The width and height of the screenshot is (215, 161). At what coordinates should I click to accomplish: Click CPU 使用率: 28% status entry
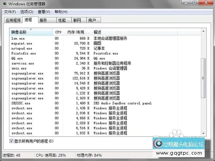[51, 155]
